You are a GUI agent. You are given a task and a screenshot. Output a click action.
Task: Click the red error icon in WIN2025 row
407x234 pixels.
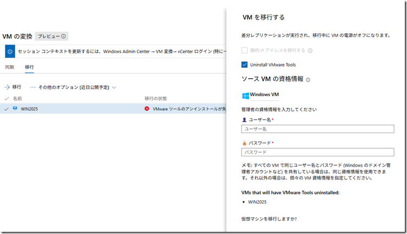point(147,109)
